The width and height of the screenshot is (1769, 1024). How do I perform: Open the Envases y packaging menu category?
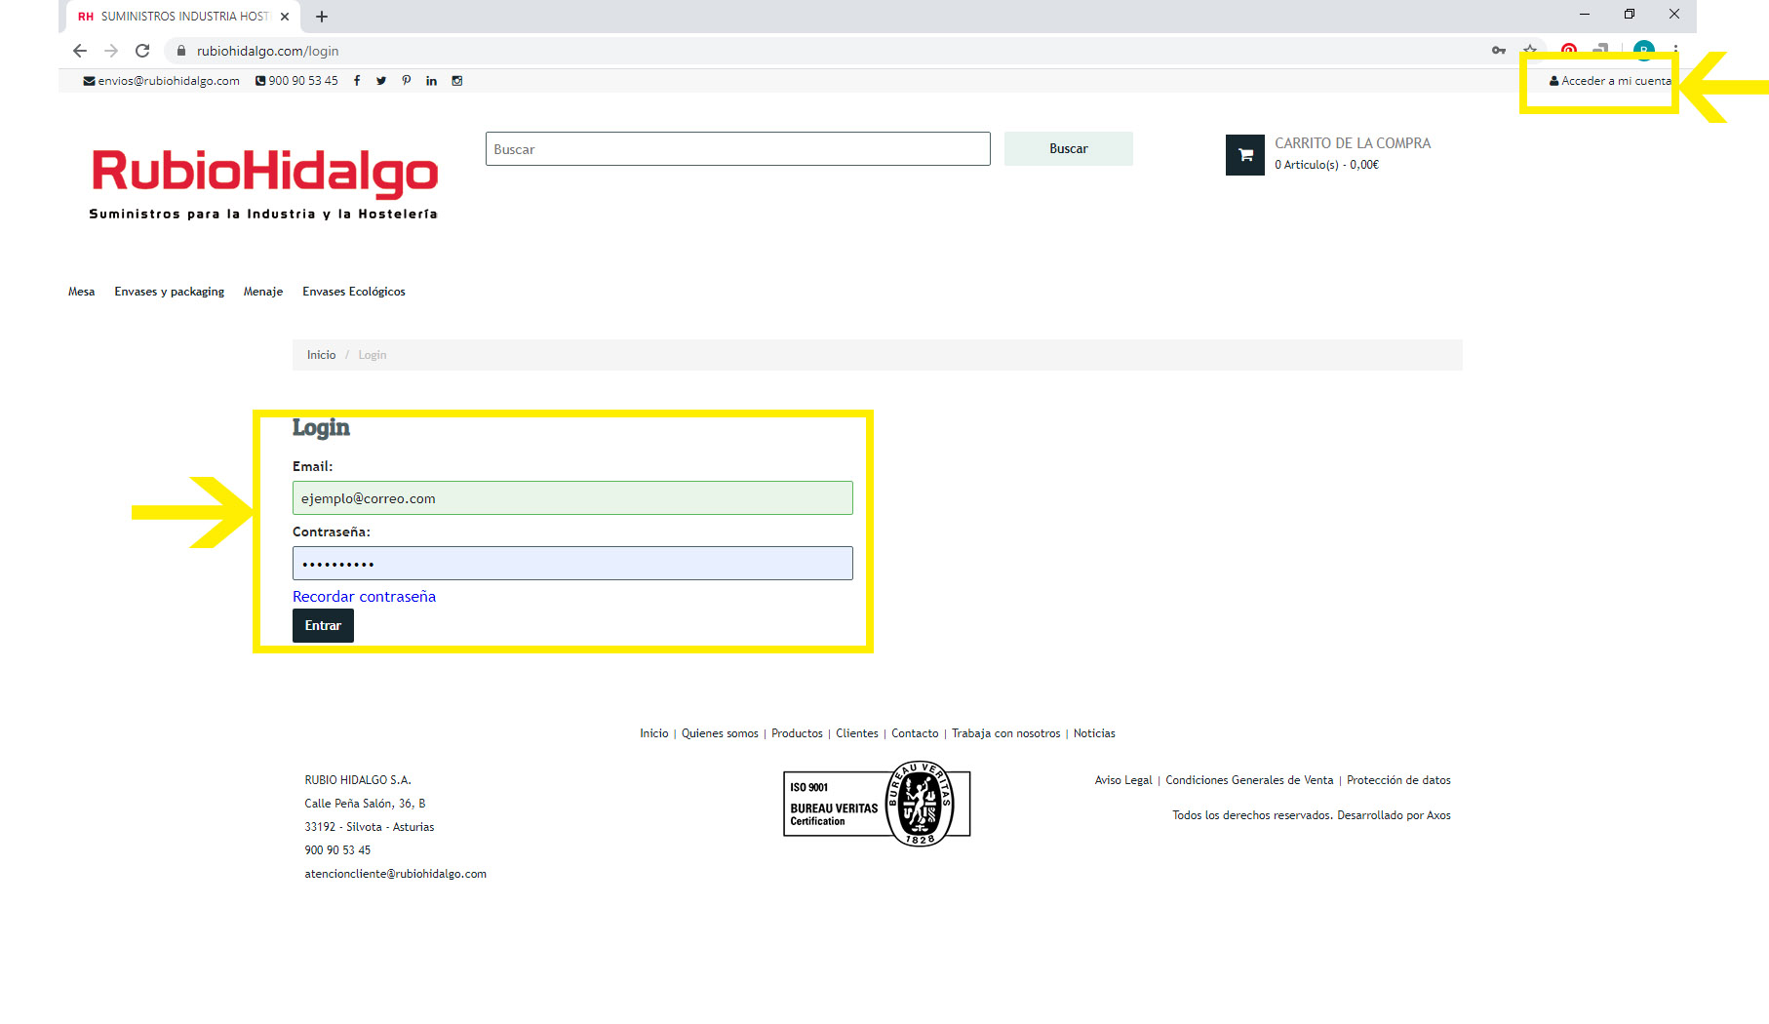pyautogui.click(x=170, y=292)
